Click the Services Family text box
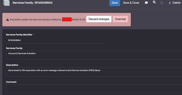This screenshot has height=95, width=182. click(94, 55)
